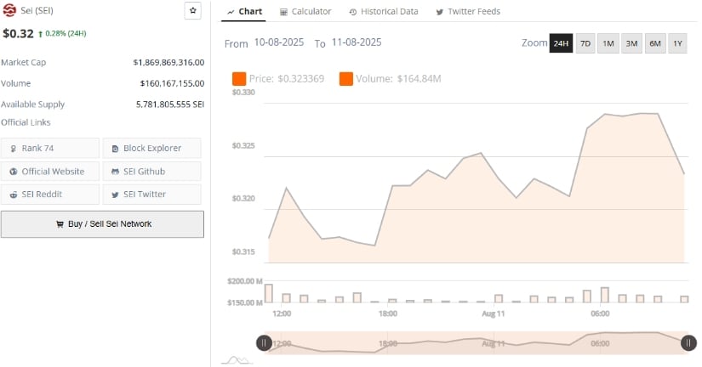Click the $0.32 current price text

[x=18, y=33]
